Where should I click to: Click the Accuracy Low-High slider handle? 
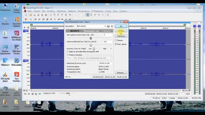pyautogui.click(x=94, y=49)
